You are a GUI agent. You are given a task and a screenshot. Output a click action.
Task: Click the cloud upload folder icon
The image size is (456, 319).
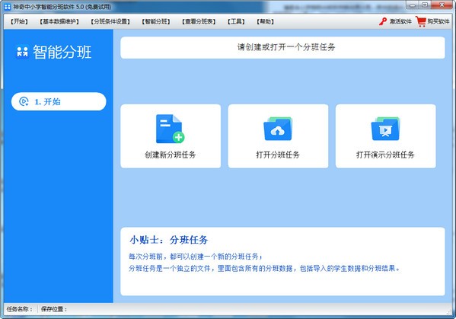click(x=278, y=129)
